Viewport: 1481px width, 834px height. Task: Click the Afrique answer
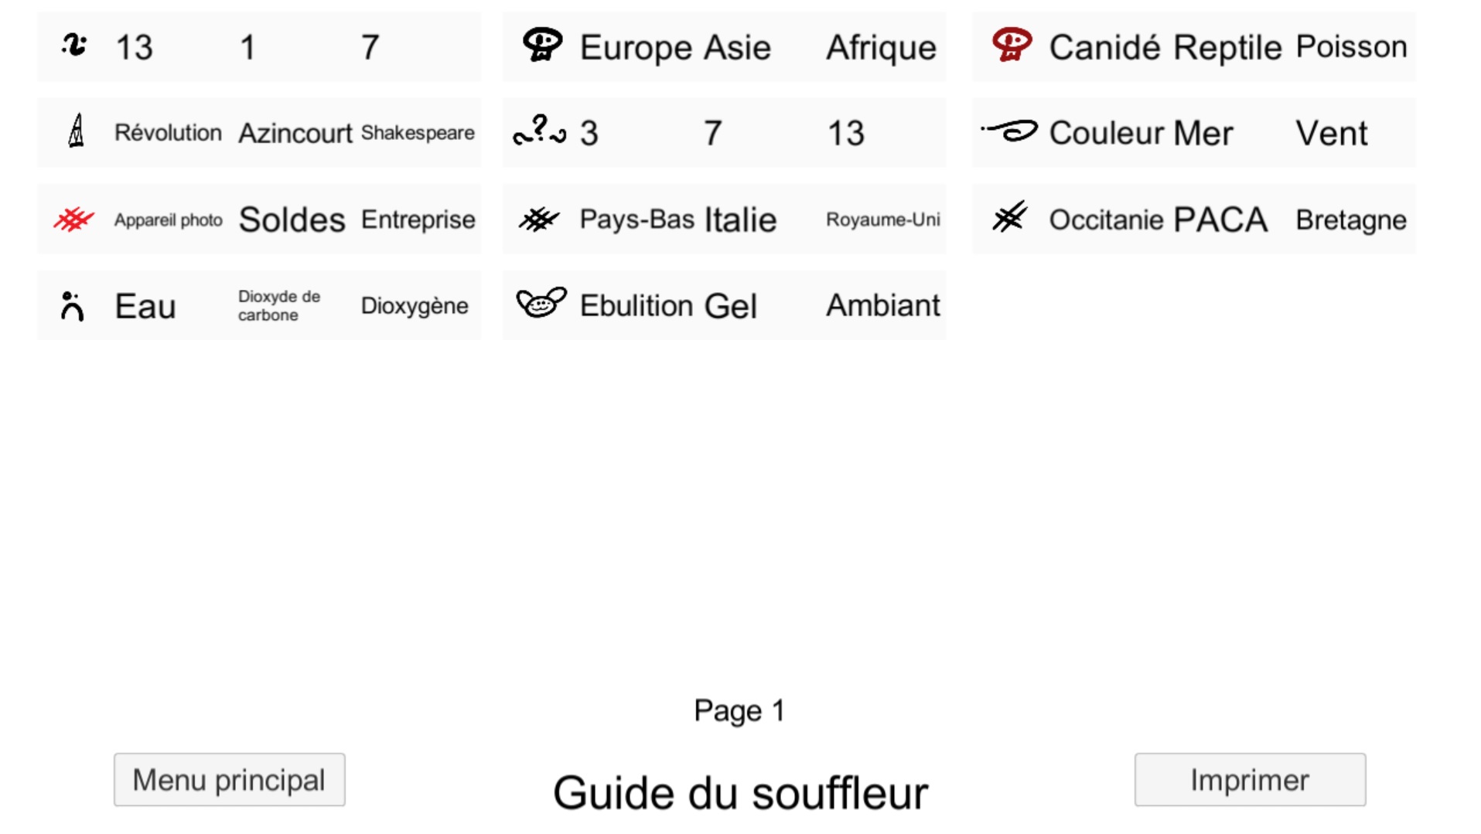[882, 47]
